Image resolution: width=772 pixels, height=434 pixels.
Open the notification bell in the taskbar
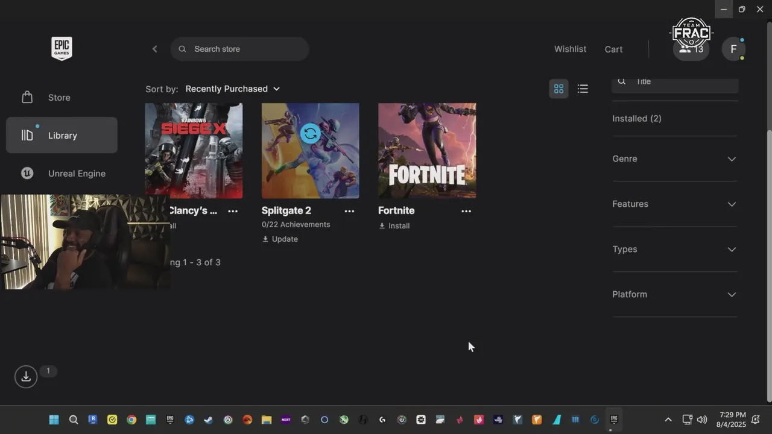point(756,420)
